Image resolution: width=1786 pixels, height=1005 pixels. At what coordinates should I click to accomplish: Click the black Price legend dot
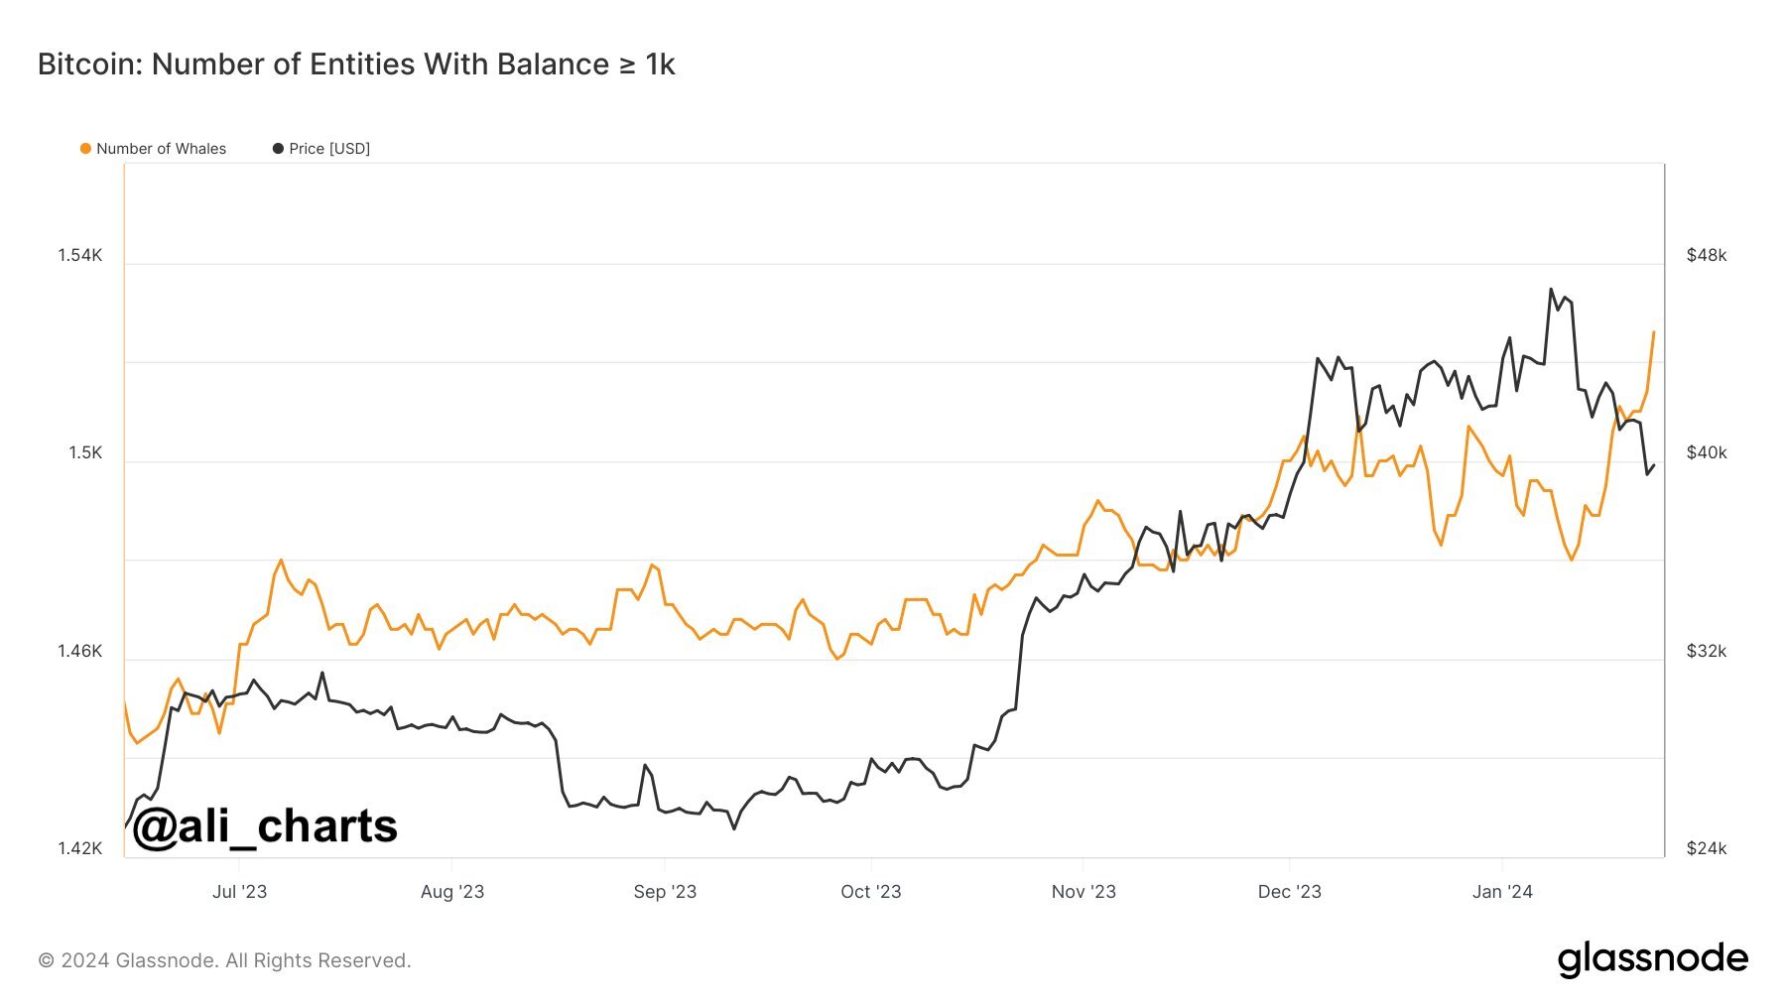click(278, 149)
